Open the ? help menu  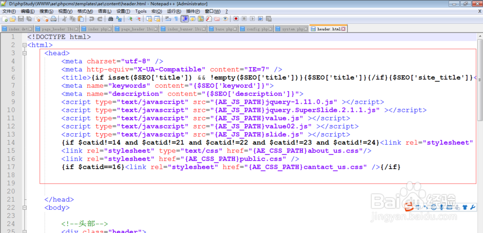coord(227,11)
